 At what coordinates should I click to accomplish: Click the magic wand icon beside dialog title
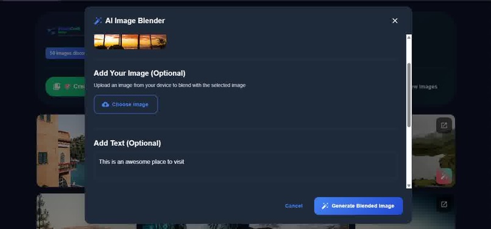coord(97,21)
